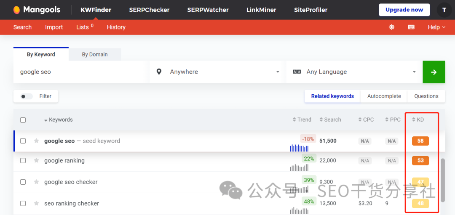Open the Import page
The image size is (455, 215).
click(54, 27)
